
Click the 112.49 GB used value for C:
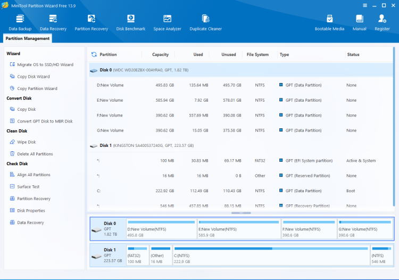(199, 191)
